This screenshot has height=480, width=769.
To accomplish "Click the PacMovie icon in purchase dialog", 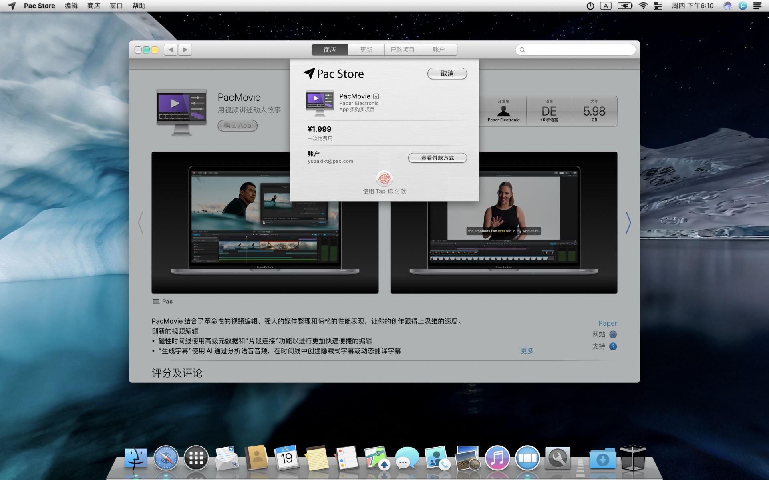I will coord(320,103).
